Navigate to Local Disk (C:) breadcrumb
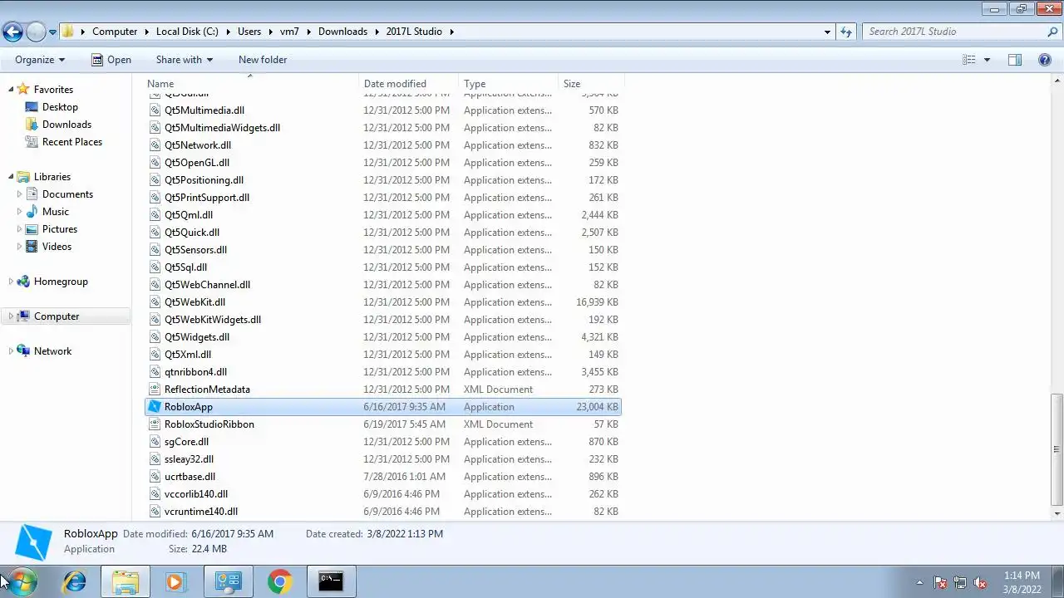This screenshot has height=598, width=1064. 187,32
